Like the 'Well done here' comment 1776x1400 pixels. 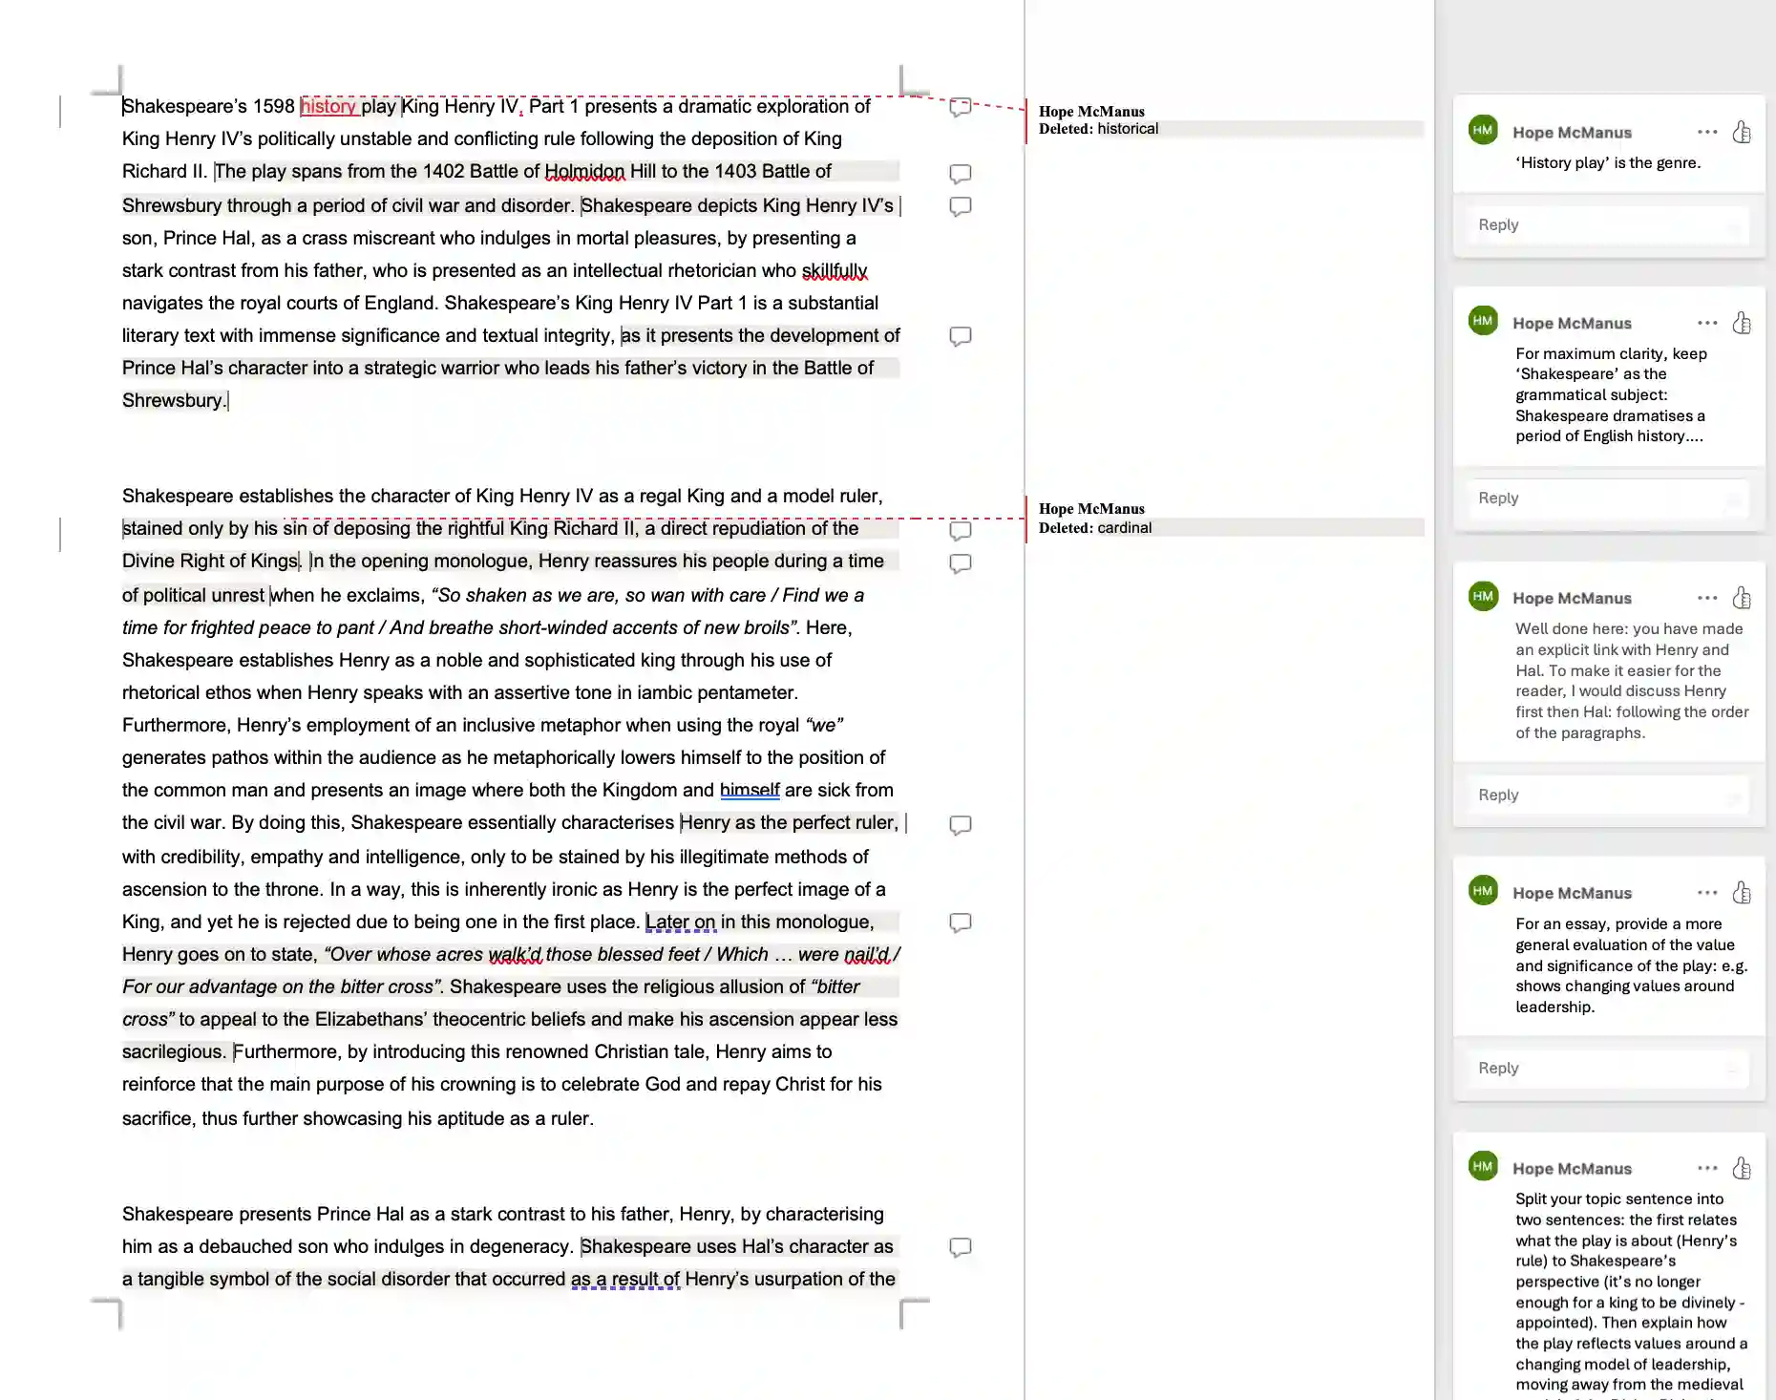(1742, 598)
